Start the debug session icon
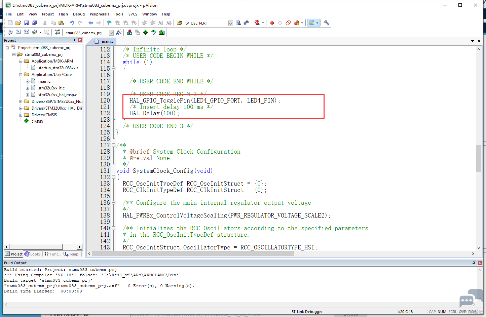Image resolution: width=486 pixels, height=317 pixels. [x=257, y=23]
